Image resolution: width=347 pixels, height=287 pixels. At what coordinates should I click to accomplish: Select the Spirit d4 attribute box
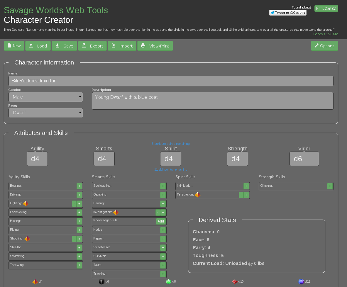point(171,159)
